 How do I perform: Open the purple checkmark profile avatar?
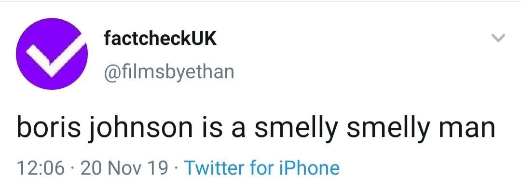52,54
